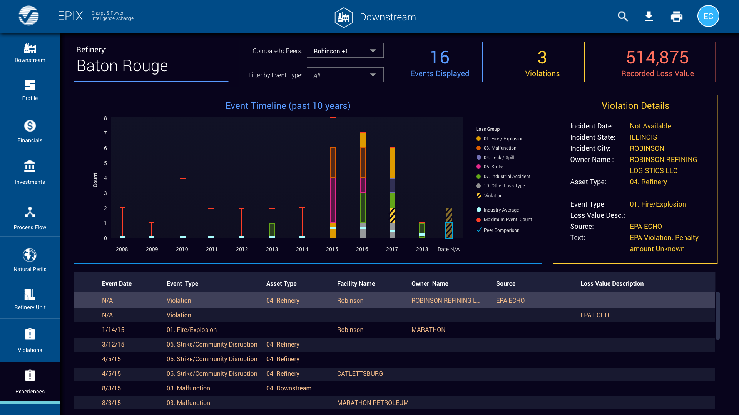Sort by Event Date column header
The width and height of the screenshot is (739, 415).
point(117,283)
